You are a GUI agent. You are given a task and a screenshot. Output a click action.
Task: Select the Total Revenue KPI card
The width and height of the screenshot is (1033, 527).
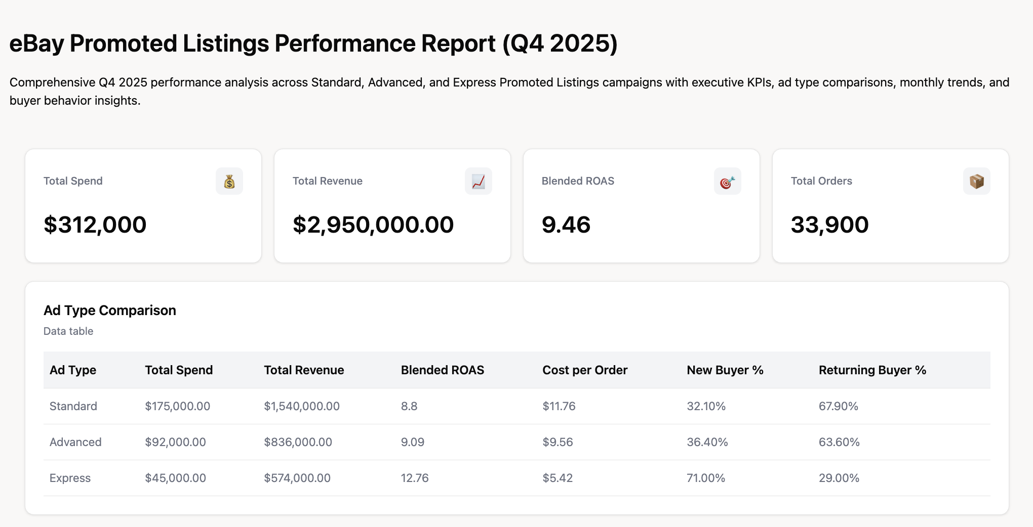tap(392, 205)
